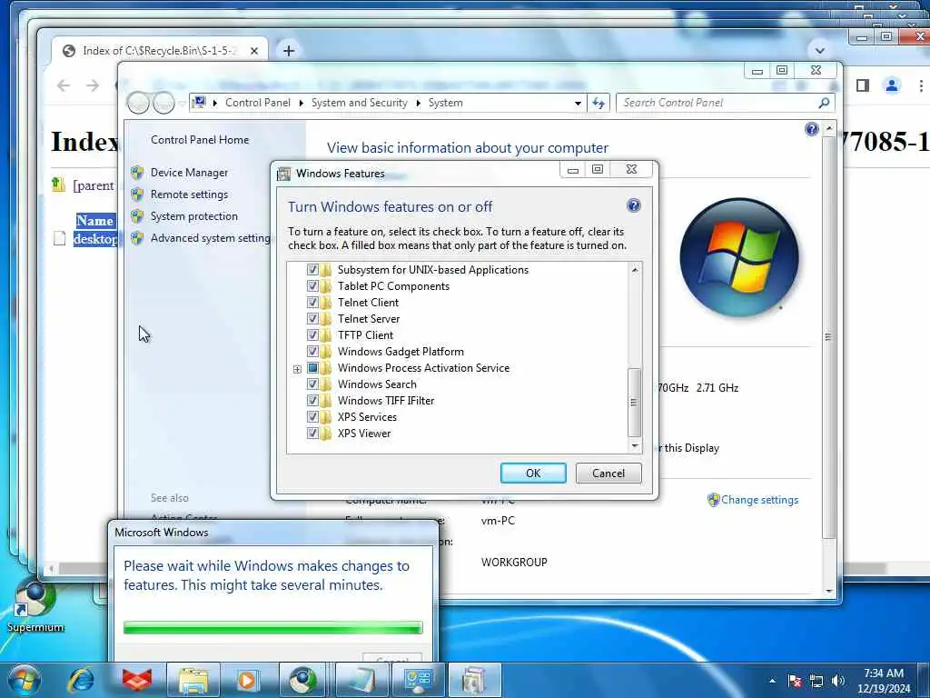Viewport: 930px width, 698px height.
Task: Click scroll-up arrow of features list
Action: (x=635, y=269)
